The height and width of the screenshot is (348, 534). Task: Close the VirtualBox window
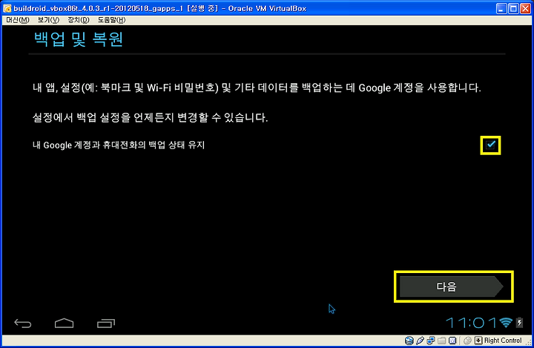(526, 8)
